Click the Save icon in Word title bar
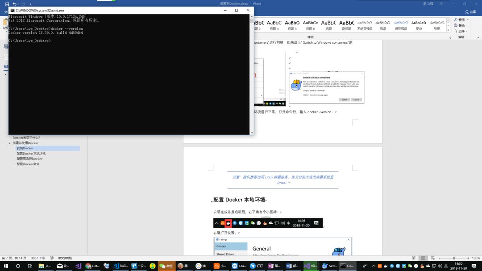Image resolution: width=482 pixels, height=271 pixels. [x=7, y=4]
